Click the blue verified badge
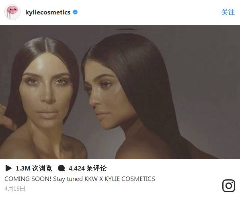 coord(75,12)
